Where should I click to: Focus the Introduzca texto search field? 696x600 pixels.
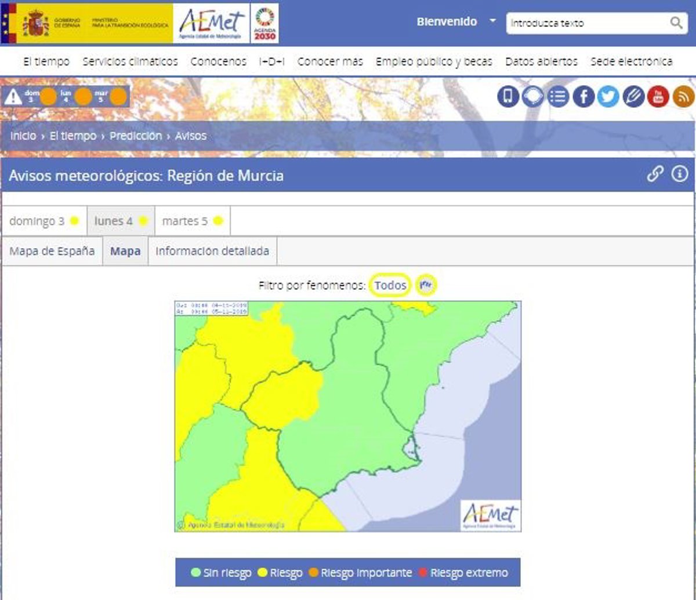pyautogui.click(x=586, y=23)
